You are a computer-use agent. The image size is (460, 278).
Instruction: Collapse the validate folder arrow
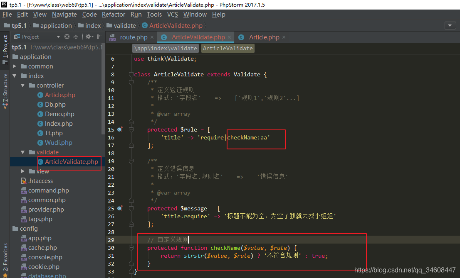tap(23, 152)
